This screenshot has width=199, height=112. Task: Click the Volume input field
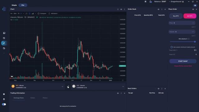[182, 32]
